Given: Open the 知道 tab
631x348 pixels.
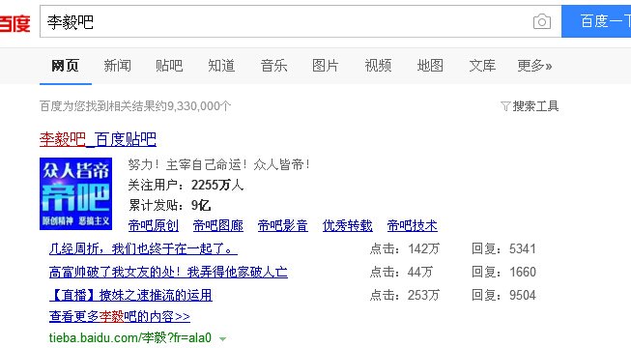Looking at the screenshot, I should coord(221,66).
